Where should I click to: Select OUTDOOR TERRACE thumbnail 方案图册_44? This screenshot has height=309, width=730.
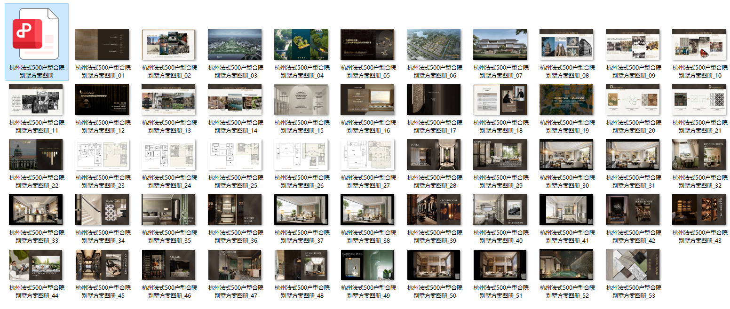click(36, 265)
